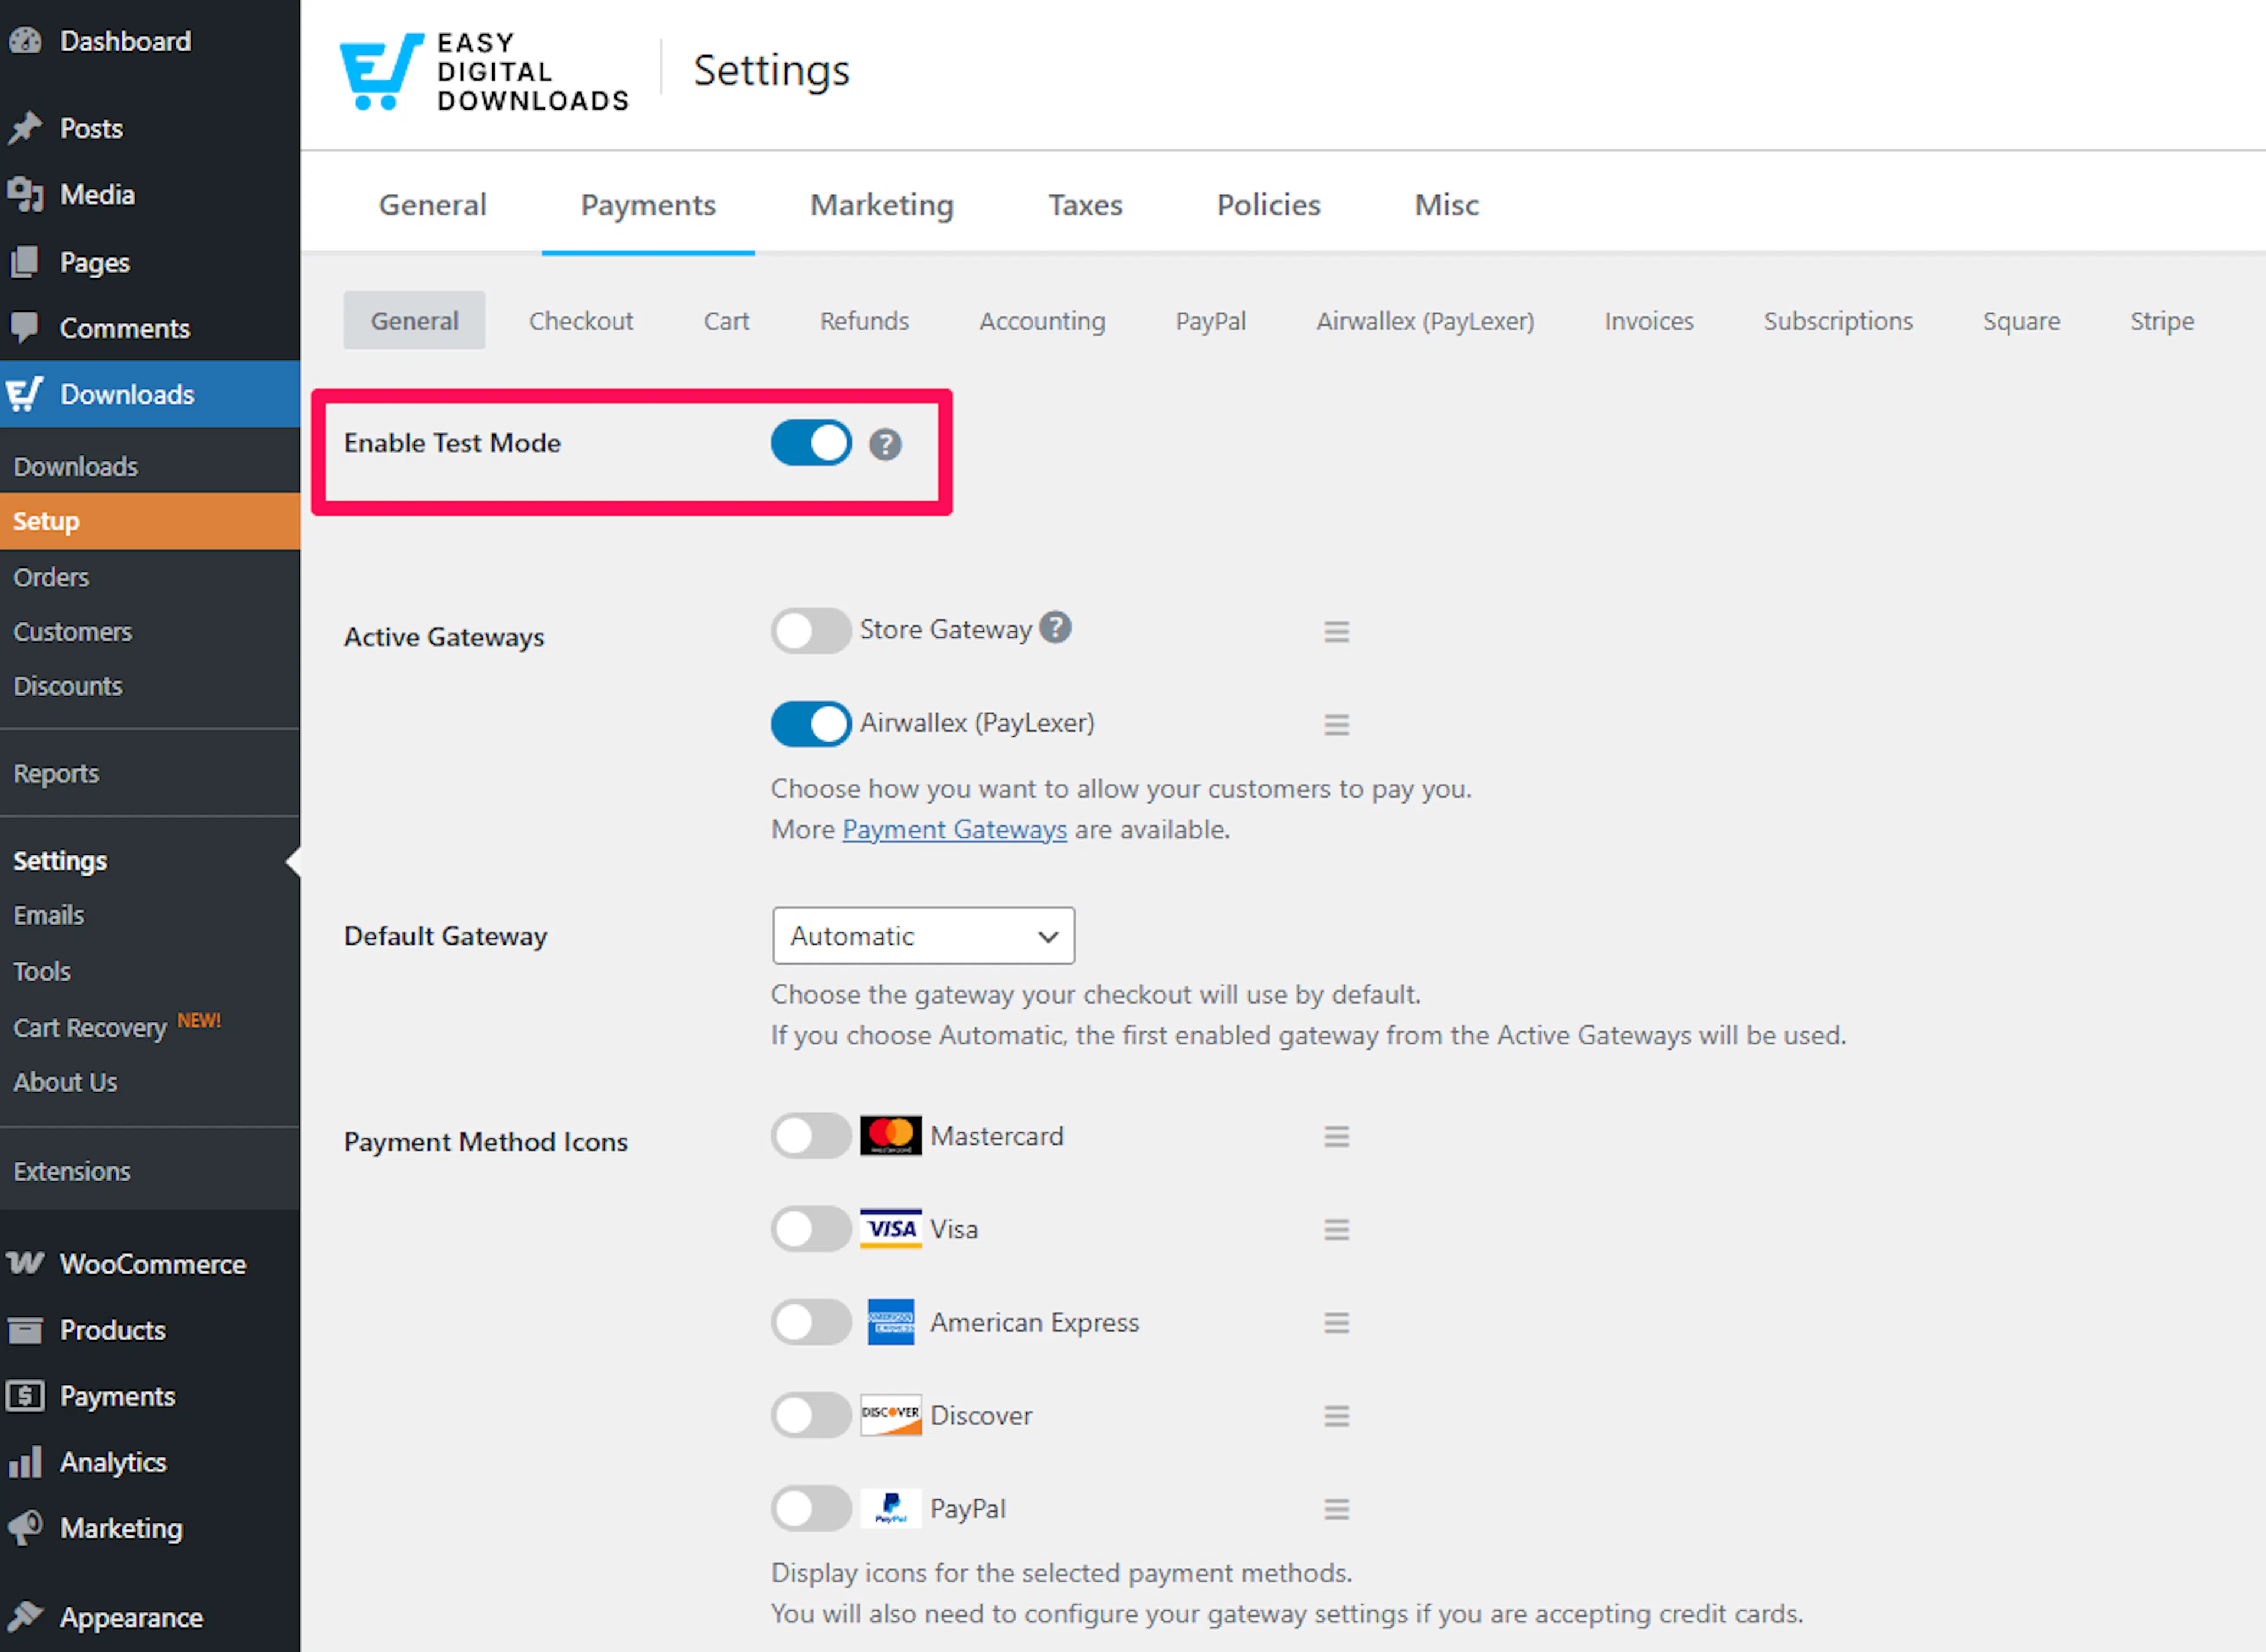Click drag handle beside Airwallex (PayLexer) gateway

(x=1336, y=724)
